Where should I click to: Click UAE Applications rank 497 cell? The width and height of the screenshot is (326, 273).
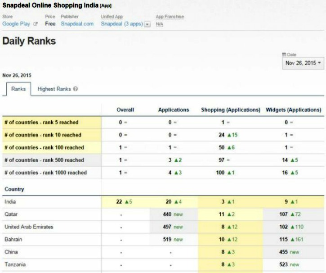point(174,227)
